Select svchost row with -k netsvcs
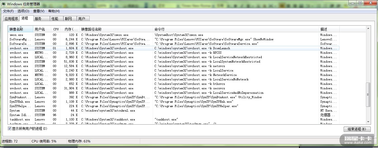The height and width of the screenshot is (148, 378). coord(173,66)
